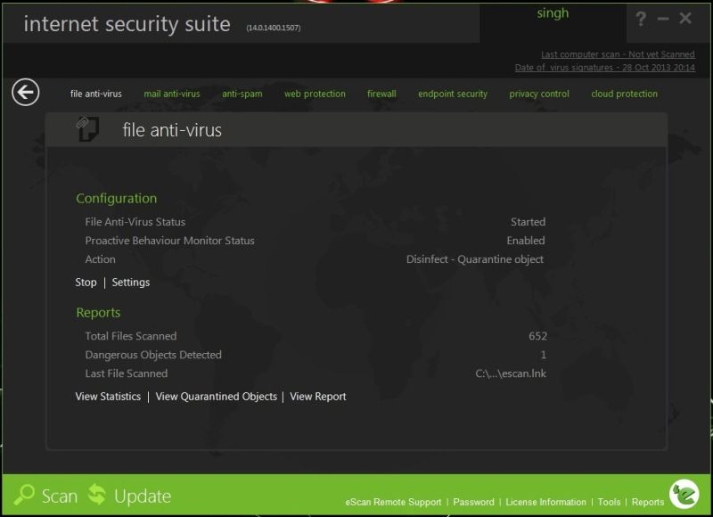
Task: Click 'Proactive Behaviour Monitor Status' label
Action: (x=169, y=241)
